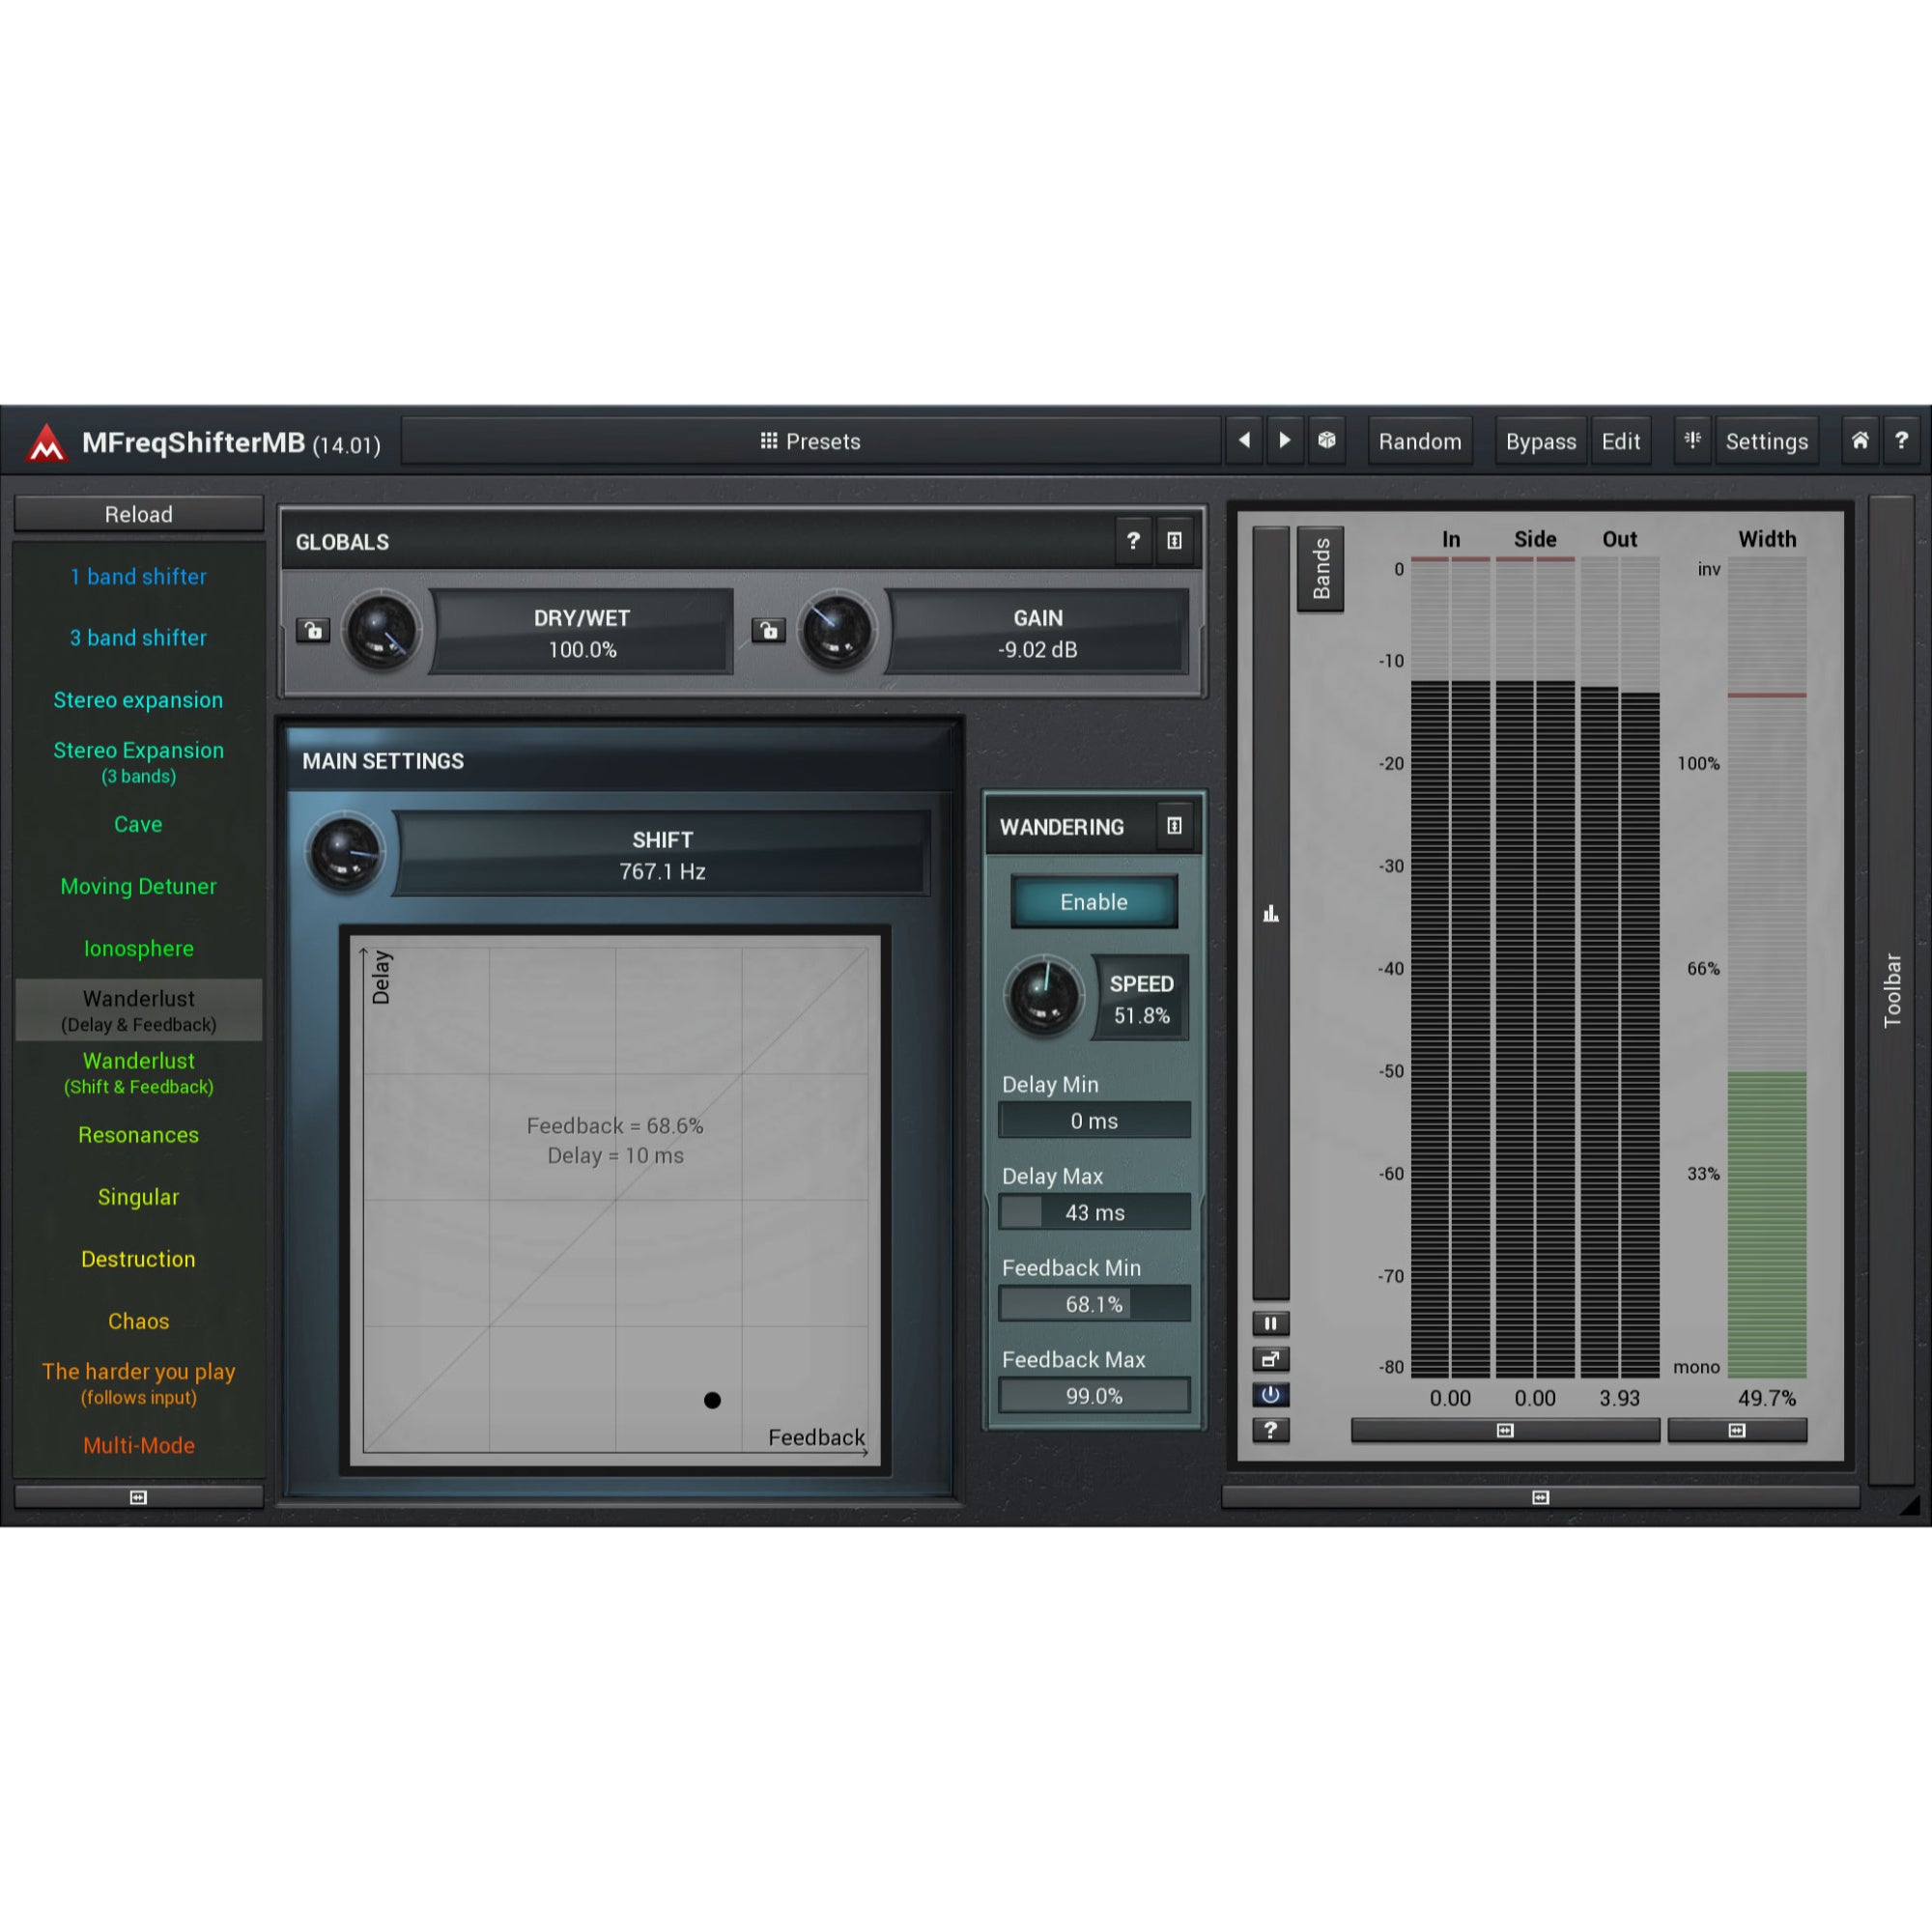The height and width of the screenshot is (1932, 1932).
Task: Click the Gain value field -9.02 dB
Action: (1037, 633)
